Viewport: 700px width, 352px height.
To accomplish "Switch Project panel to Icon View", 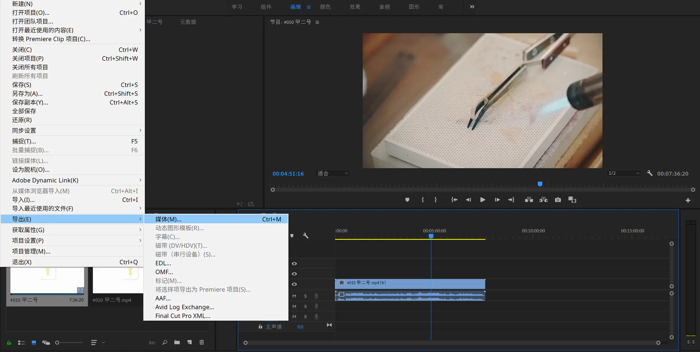I will [x=34, y=342].
